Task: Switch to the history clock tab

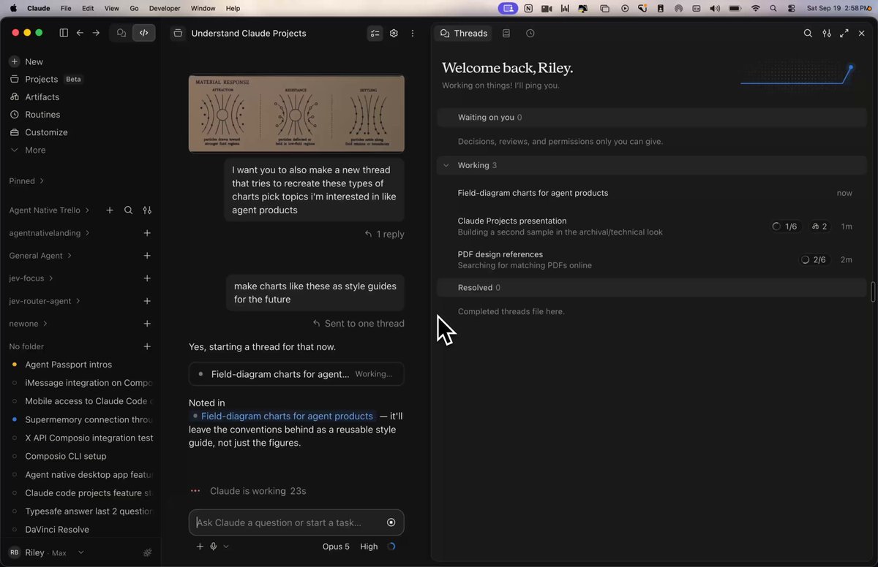Action: coord(530,34)
